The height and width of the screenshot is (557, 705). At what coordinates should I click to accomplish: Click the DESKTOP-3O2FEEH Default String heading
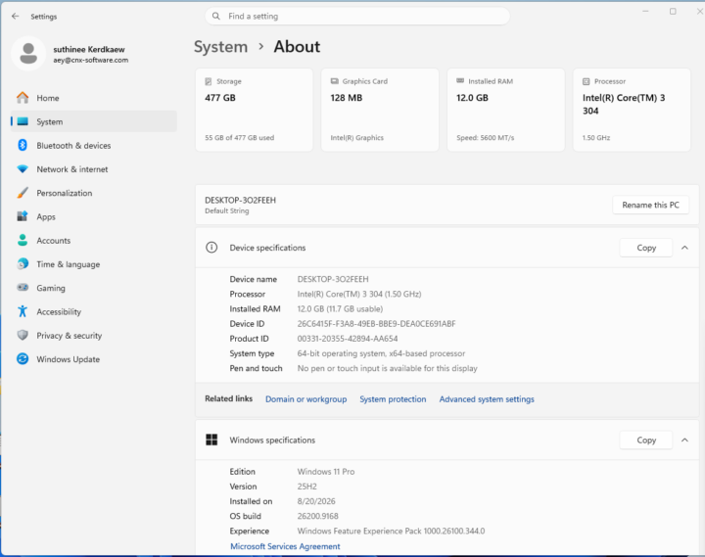(240, 205)
